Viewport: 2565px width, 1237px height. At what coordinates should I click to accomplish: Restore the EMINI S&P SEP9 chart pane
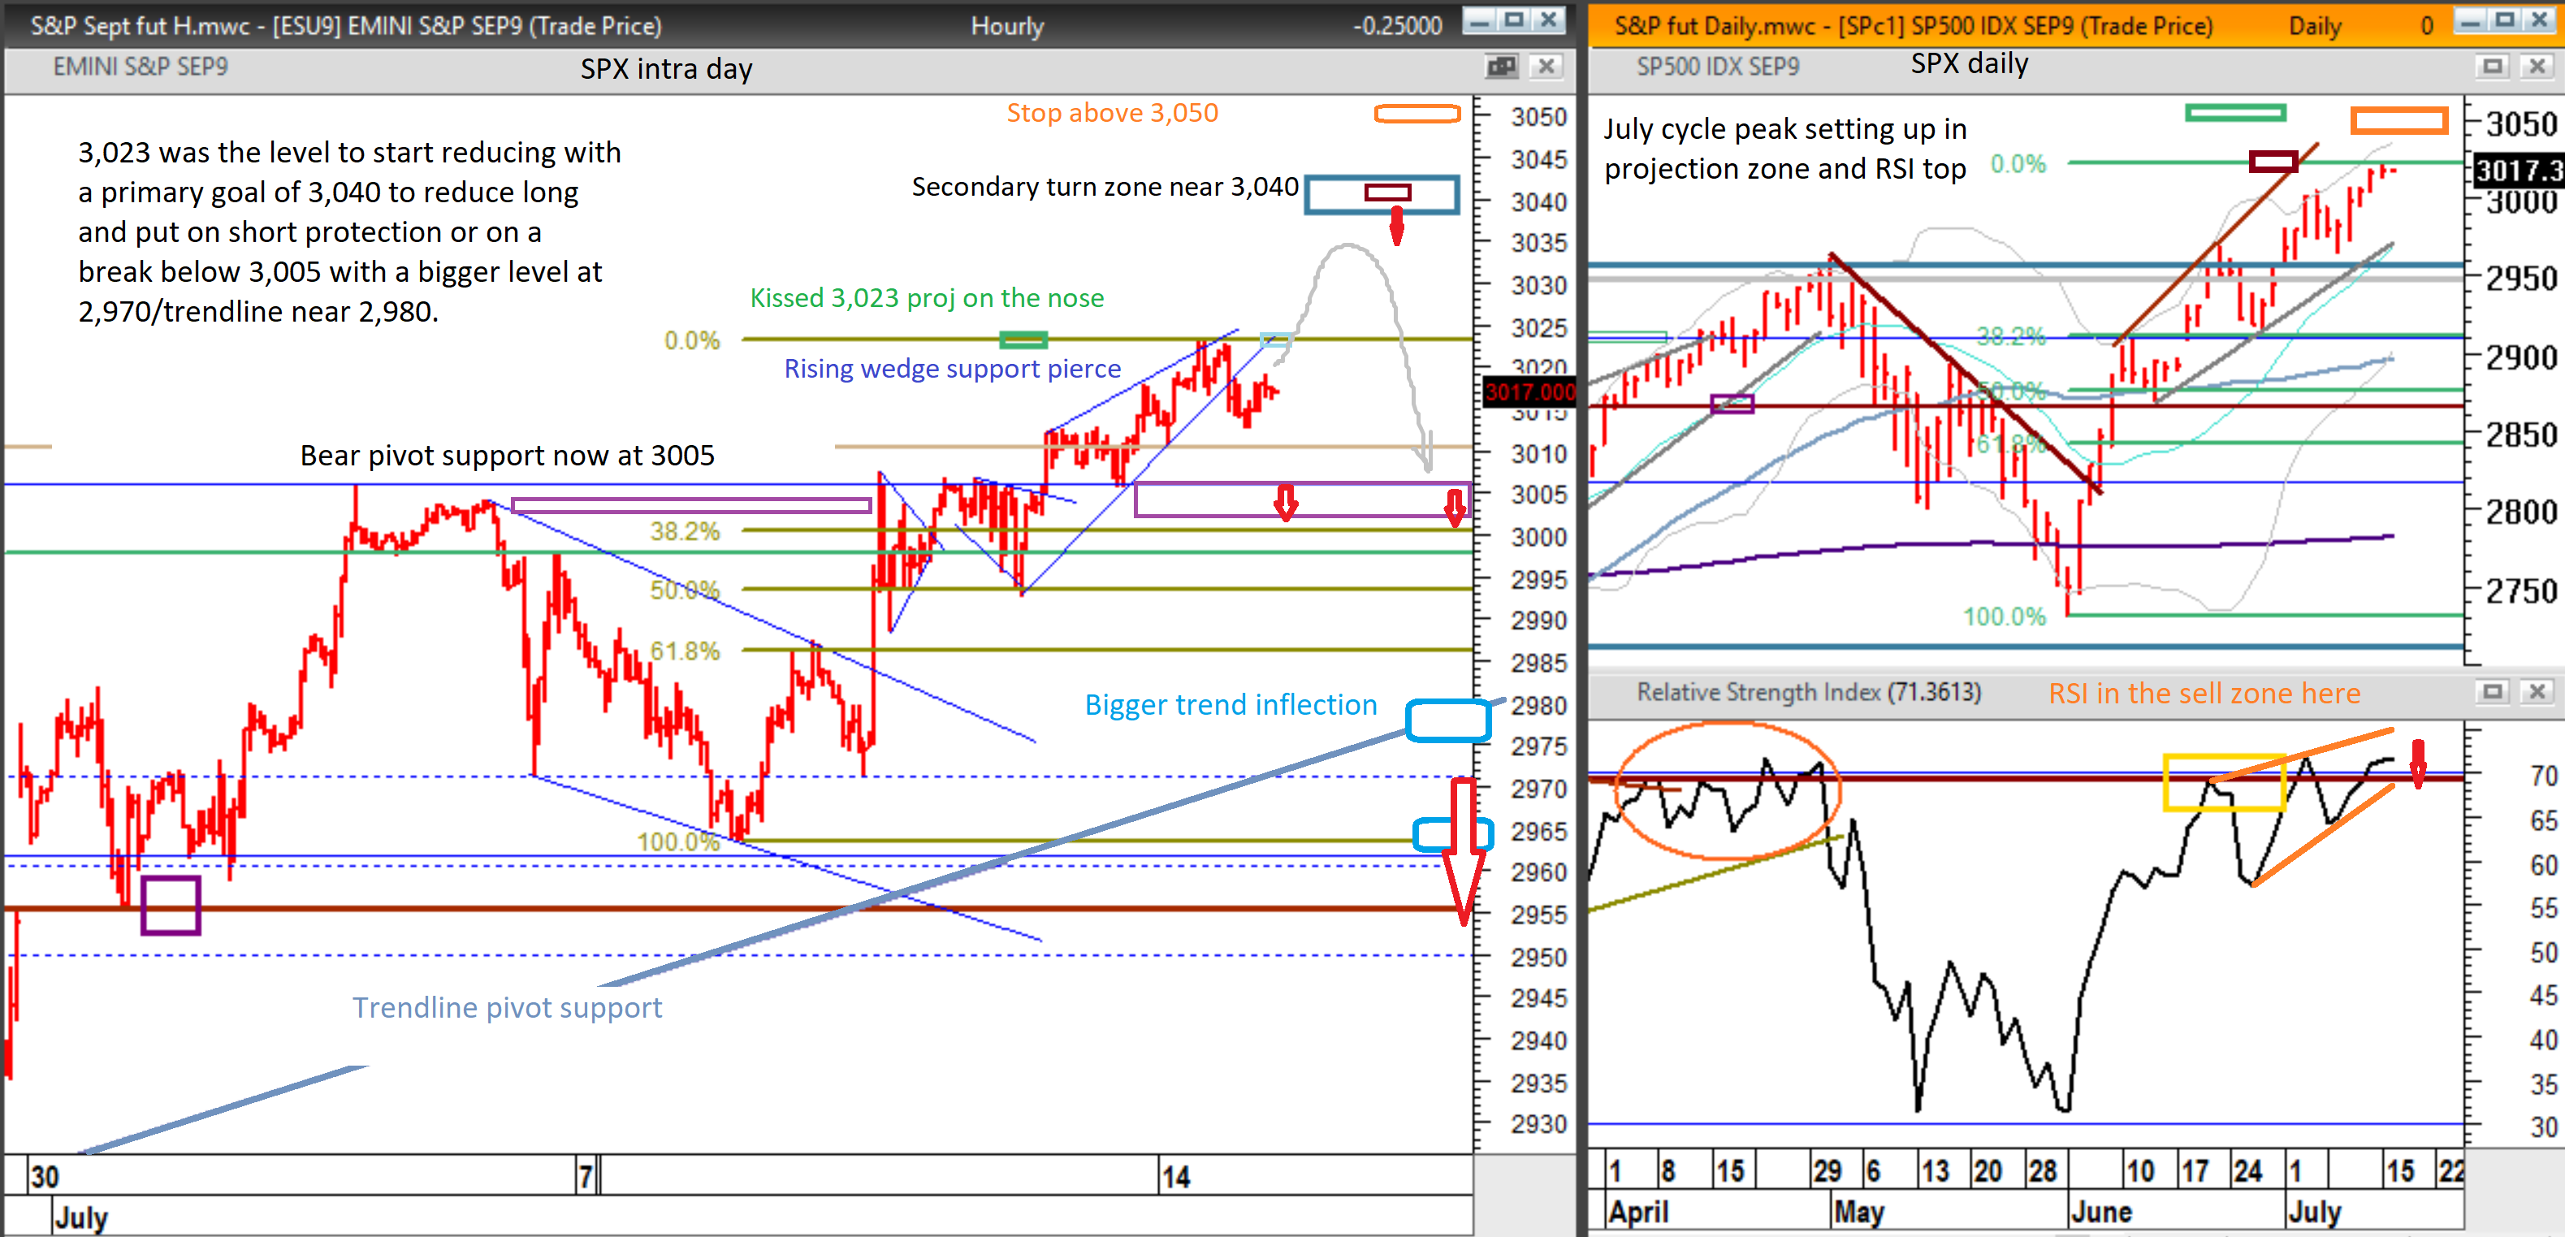[1500, 67]
